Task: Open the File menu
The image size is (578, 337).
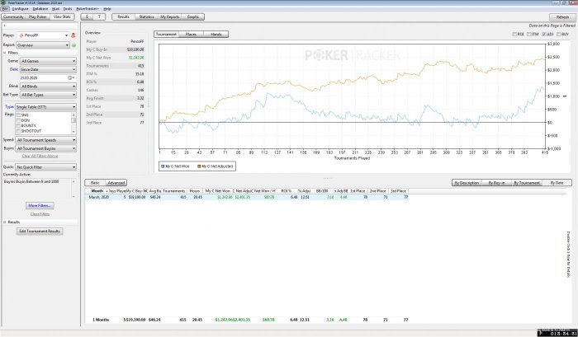Action: (5, 8)
